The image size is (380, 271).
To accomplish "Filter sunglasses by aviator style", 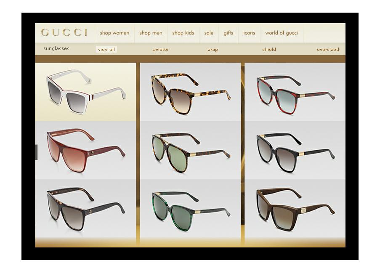I will click(x=161, y=50).
